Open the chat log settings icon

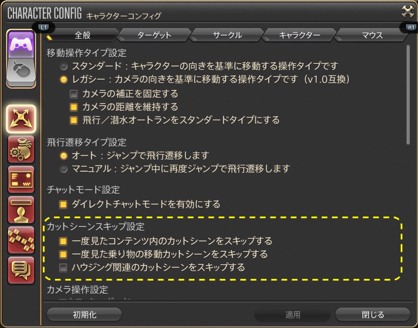[x=21, y=270]
